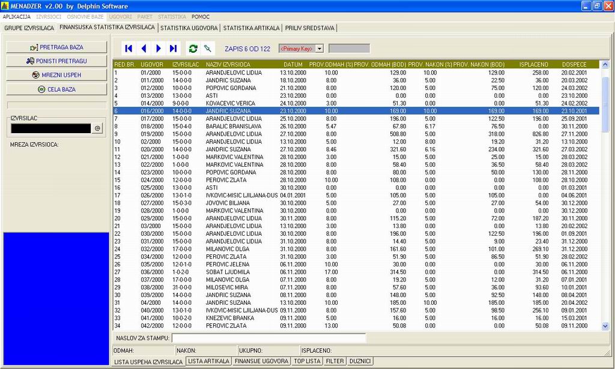Switch to STATISTIKA UGOVORA tab
The width and height of the screenshot is (615, 369).
coord(189,28)
